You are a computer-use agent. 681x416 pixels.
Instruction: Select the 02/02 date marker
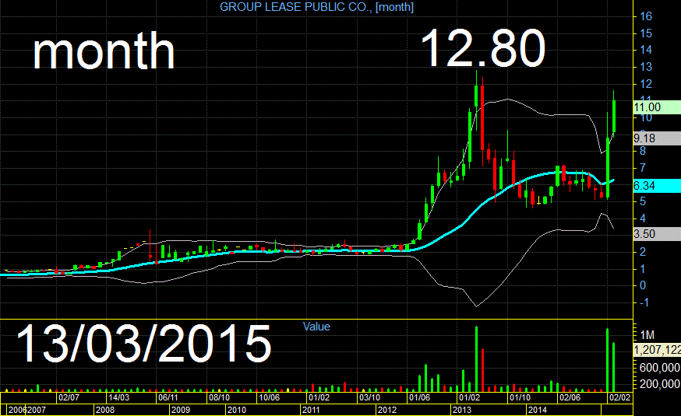tap(619, 397)
